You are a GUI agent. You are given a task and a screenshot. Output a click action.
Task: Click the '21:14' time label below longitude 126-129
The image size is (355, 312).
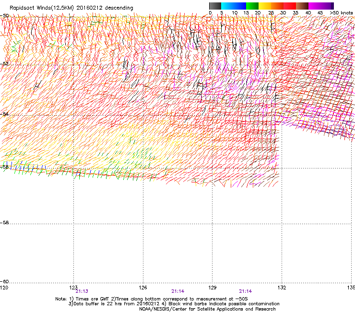point(177,291)
